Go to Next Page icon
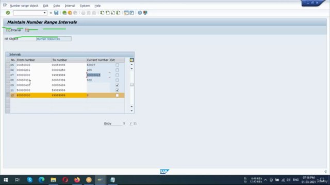330x185 pixels. 113,13
